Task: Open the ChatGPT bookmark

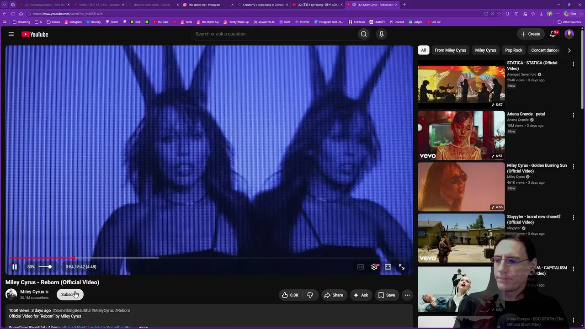Action: (378, 22)
